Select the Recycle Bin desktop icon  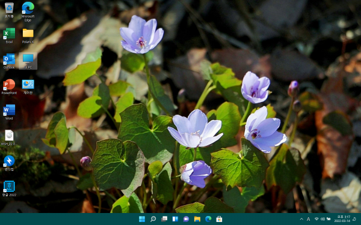pyautogui.click(x=9, y=10)
